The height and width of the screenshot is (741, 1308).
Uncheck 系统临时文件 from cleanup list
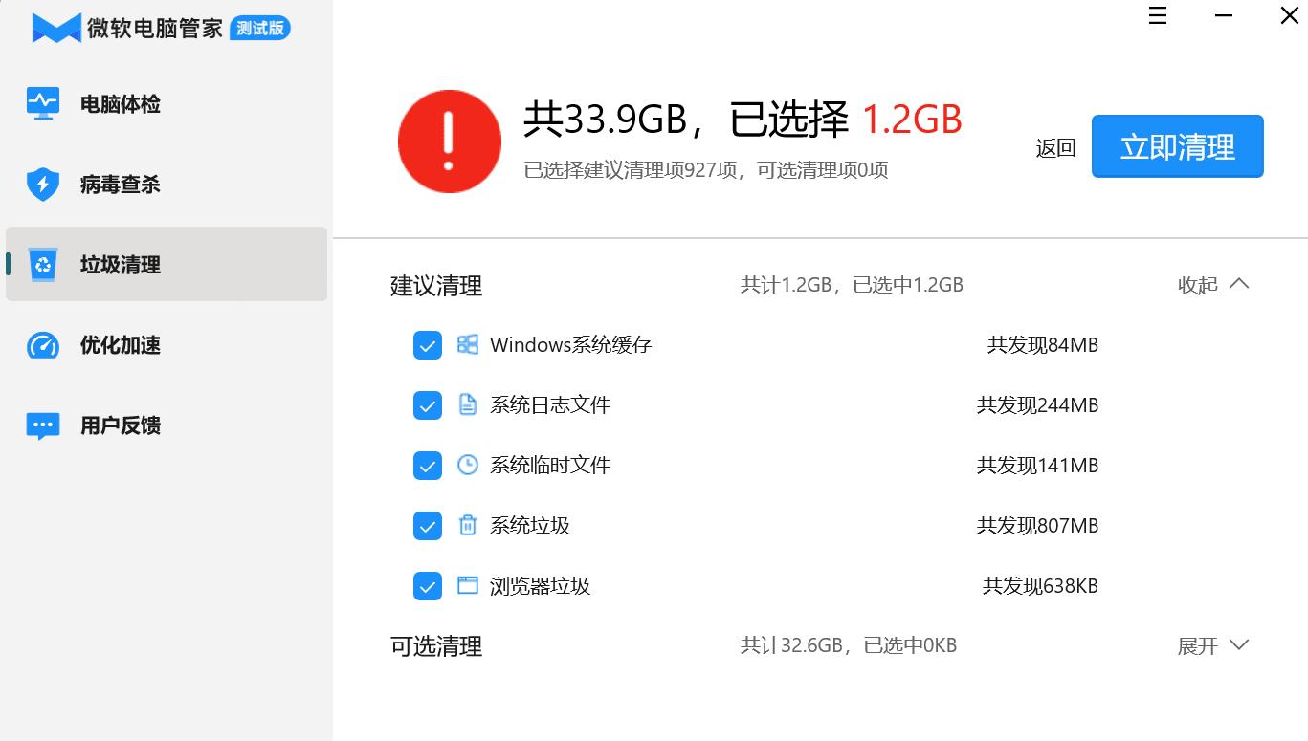point(427,466)
